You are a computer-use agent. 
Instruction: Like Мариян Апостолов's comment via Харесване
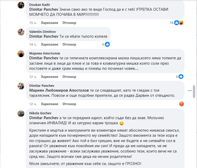click(x=49, y=76)
